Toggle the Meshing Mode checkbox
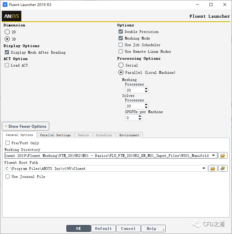Viewport: 232px width, 234px height. pyautogui.click(x=121, y=38)
